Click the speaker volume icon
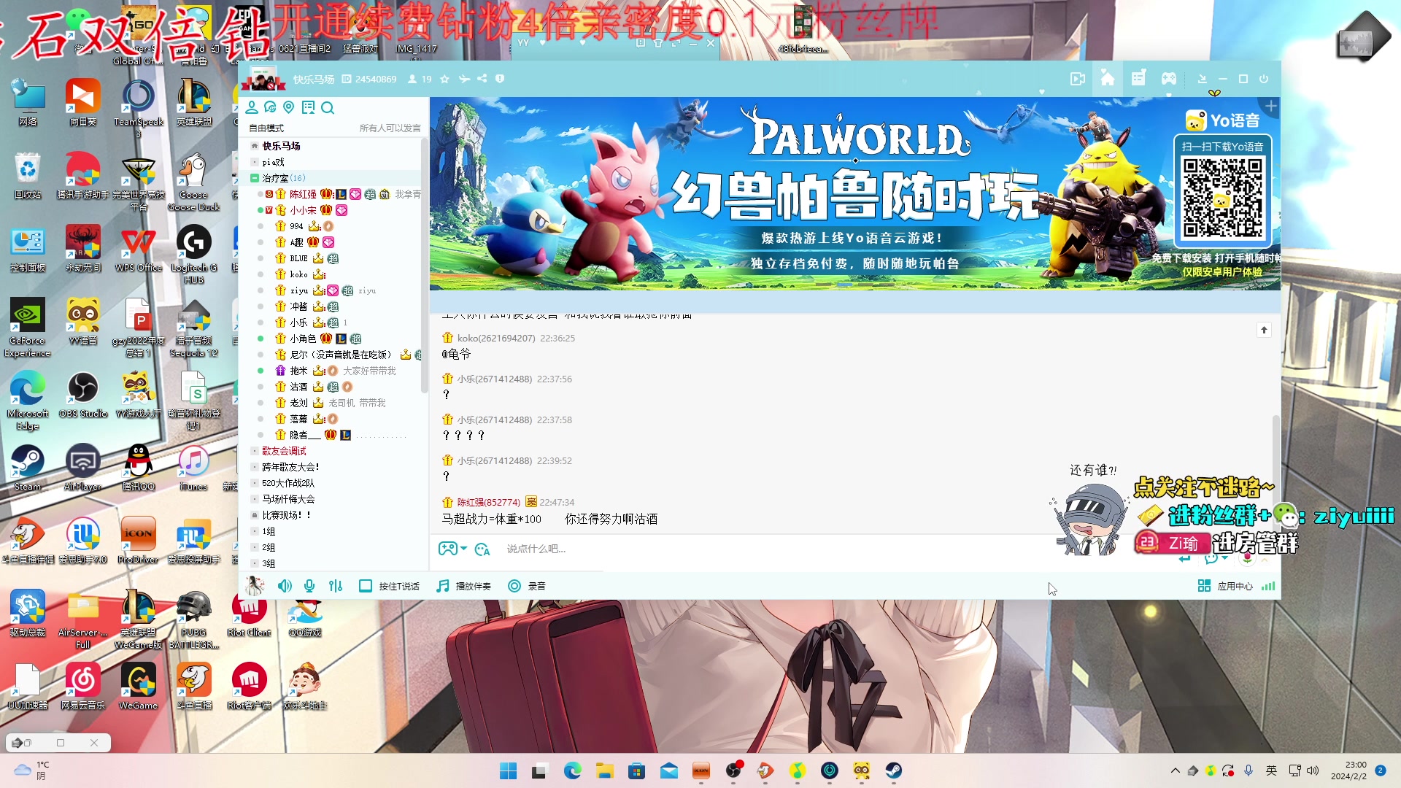The width and height of the screenshot is (1401, 788). [285, 586]
